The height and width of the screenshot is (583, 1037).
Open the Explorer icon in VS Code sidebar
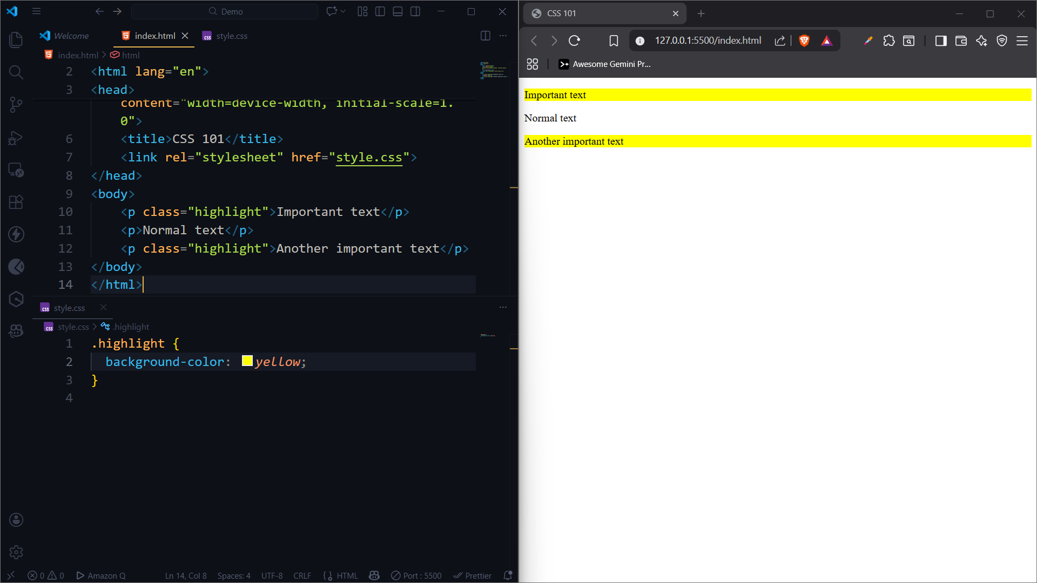click(16, 39)
